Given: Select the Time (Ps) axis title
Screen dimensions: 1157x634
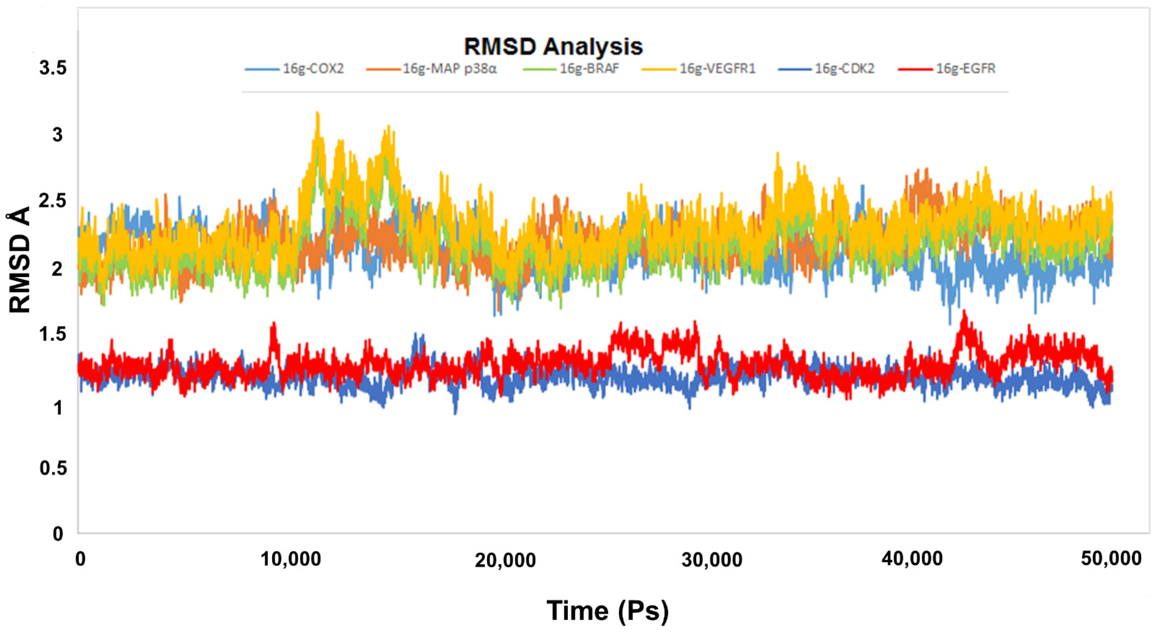Looking at the screenshot, I should (607, 611).
